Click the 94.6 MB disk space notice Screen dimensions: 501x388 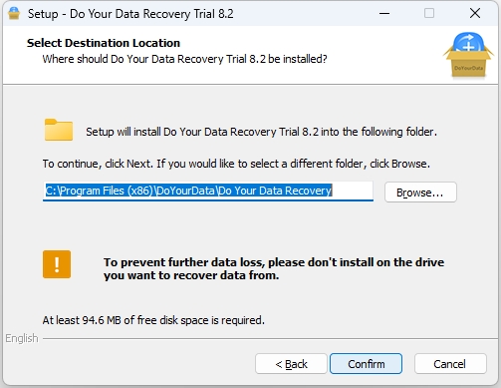(153, 320)
